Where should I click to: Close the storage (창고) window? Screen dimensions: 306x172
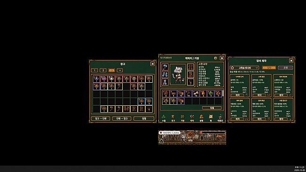tap(153, 64)
